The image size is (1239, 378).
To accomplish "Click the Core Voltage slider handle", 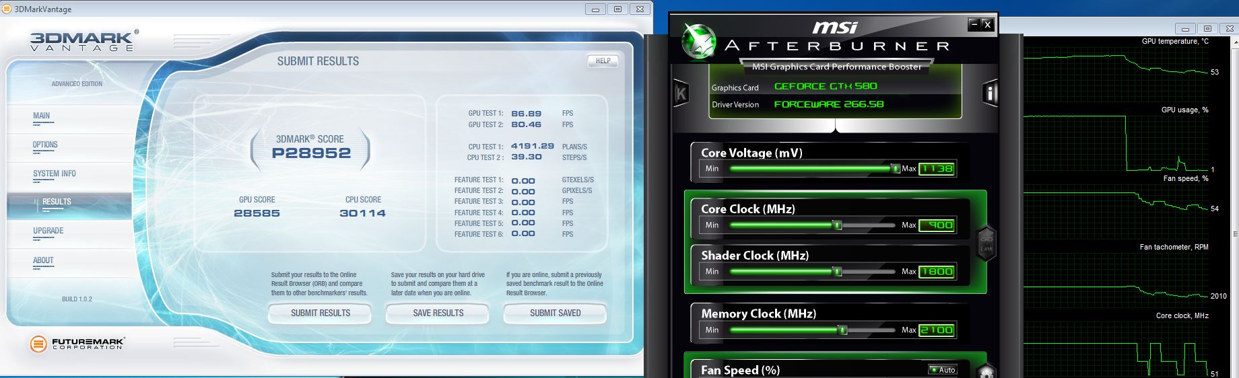I will tap(896, 169).
